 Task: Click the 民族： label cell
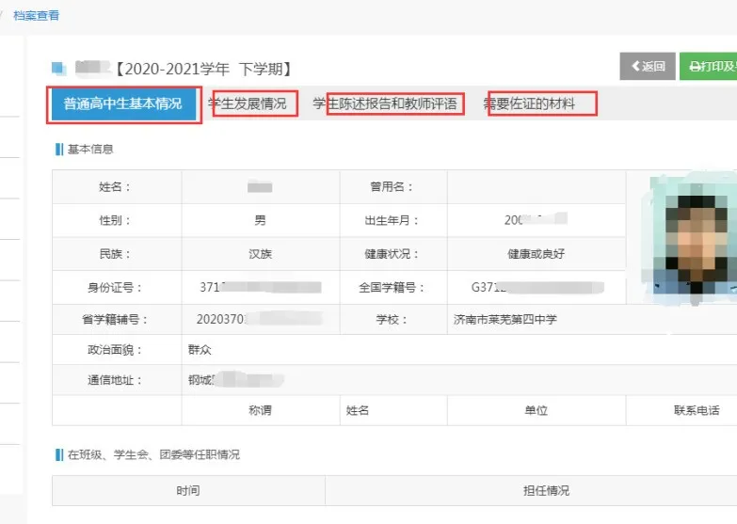(117, 254)
